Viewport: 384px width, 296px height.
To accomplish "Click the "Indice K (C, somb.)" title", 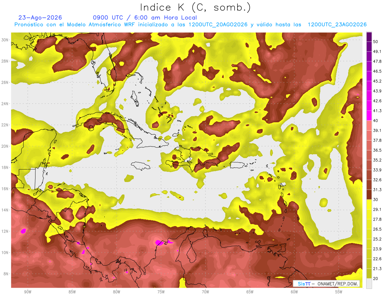I will [x=195, y=7].
